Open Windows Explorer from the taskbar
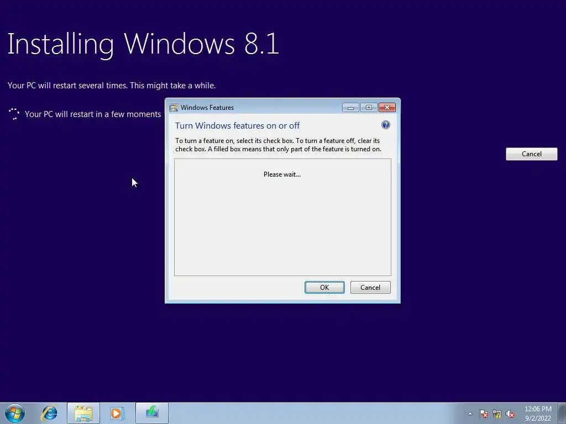This screenshot has width=566, height=424. point(83,413)
